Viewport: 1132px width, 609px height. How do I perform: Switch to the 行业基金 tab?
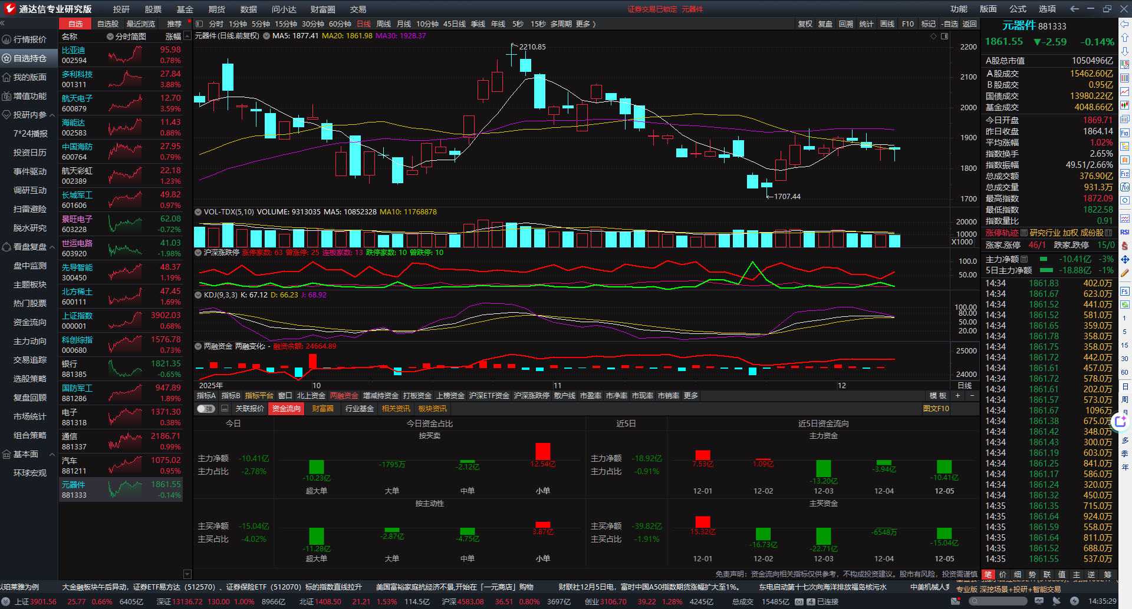pos(360,409)
